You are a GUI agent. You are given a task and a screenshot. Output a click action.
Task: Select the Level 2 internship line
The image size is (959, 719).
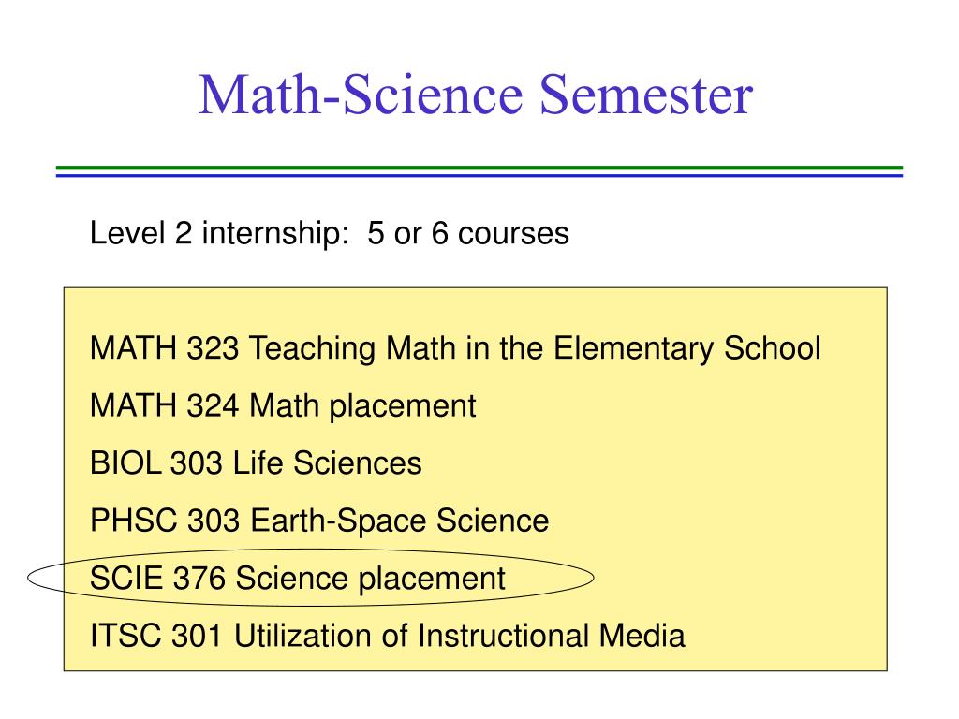pos(329,233)
